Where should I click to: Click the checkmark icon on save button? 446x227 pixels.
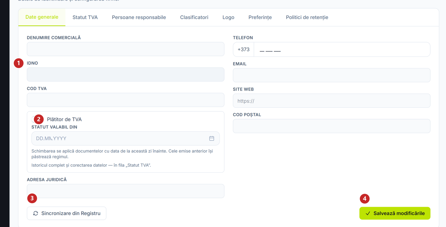click(x=368, y=213)
